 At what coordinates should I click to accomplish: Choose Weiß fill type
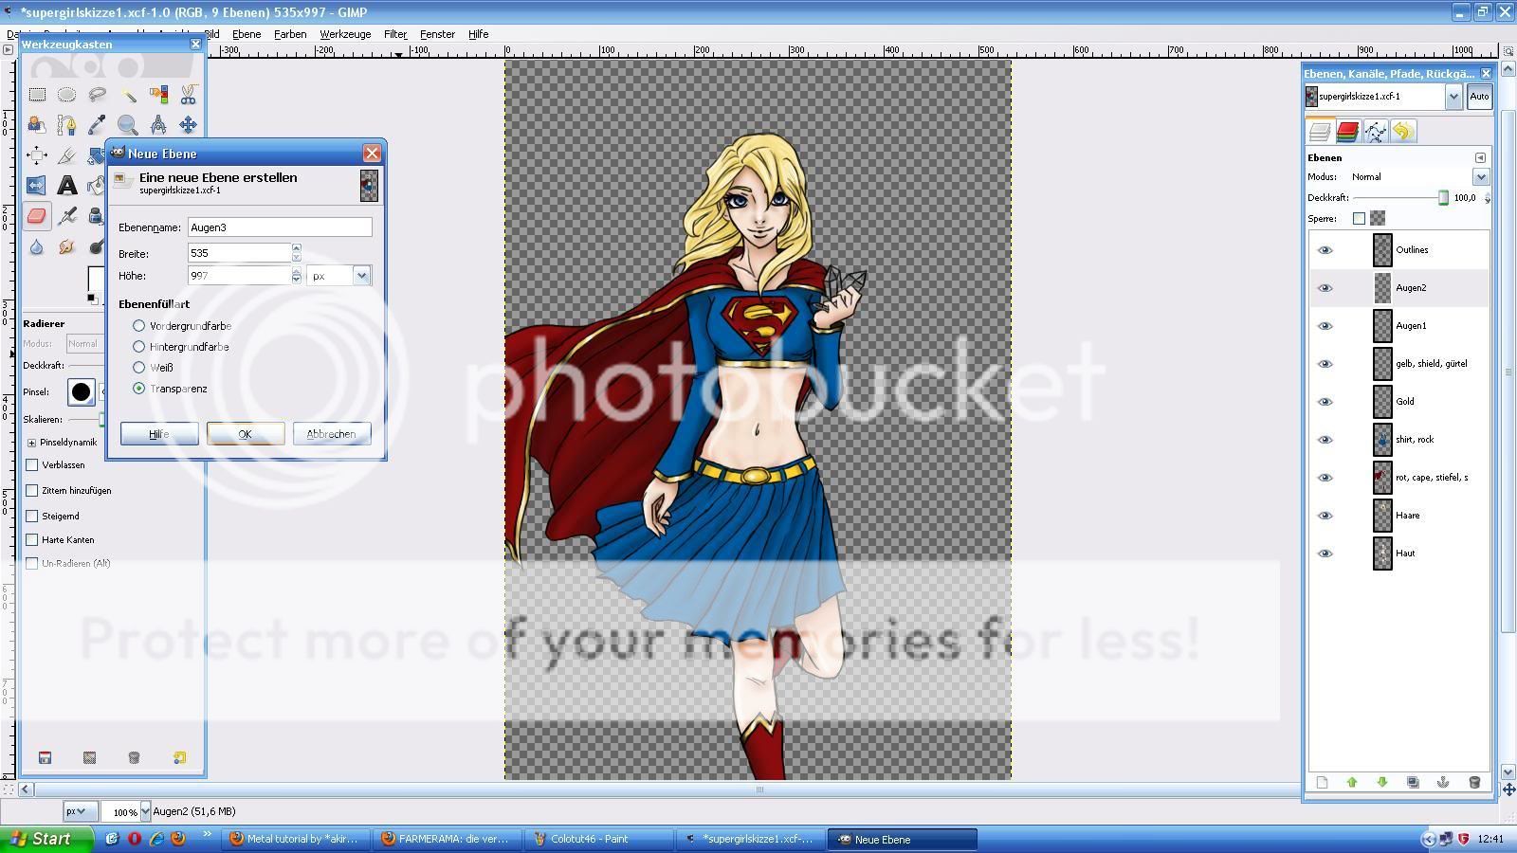[x=139, y=368]
